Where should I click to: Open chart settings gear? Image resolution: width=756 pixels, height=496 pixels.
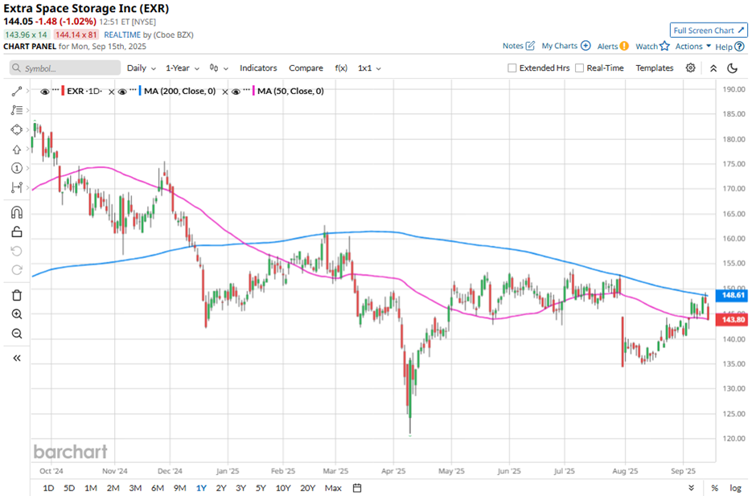(x=690, y=68)
